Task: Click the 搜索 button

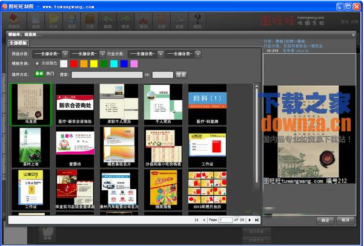Action: (181, 74)
